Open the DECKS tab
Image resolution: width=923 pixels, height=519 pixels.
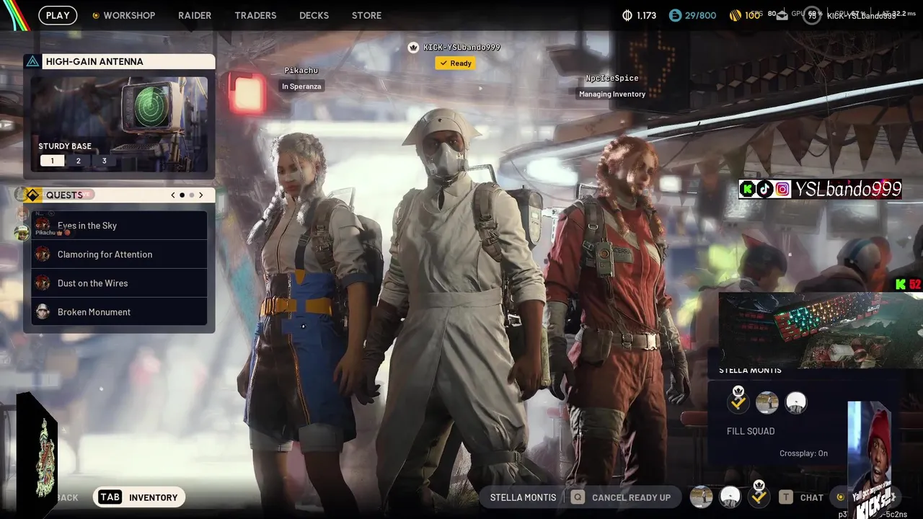[x=314, y=15]
